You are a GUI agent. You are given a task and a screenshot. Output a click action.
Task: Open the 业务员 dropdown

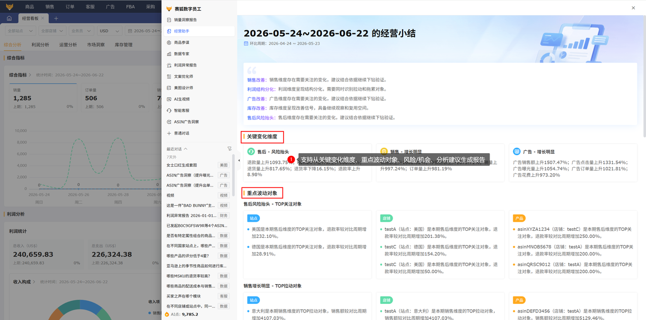coord(81,31)
